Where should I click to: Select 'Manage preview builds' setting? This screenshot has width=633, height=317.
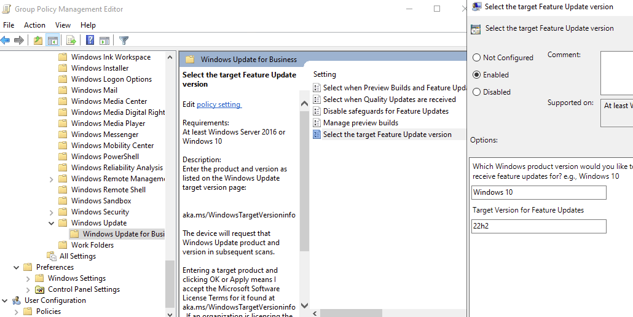point(361,123)
